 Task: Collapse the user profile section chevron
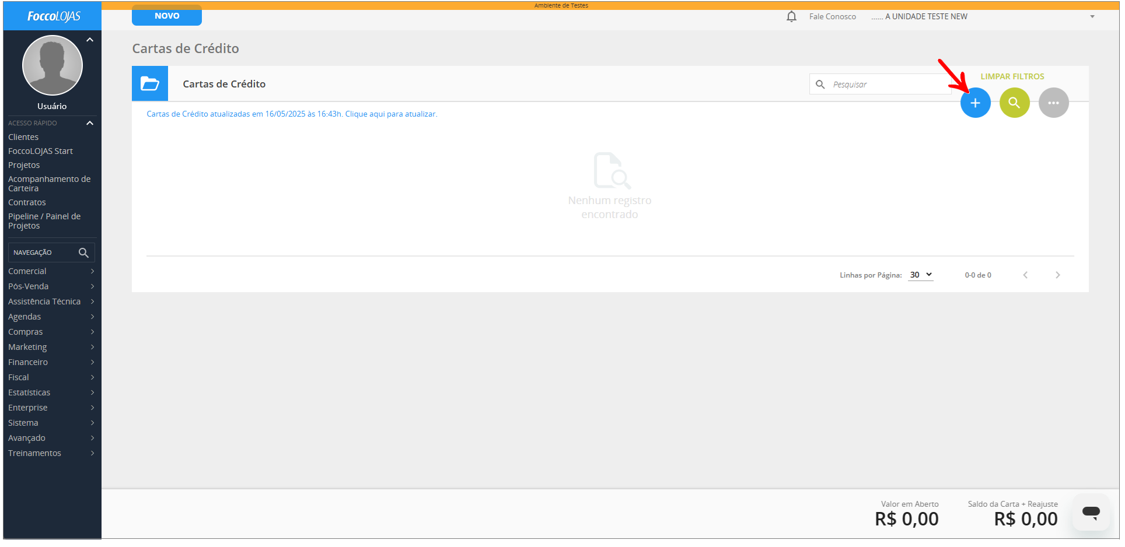click(90, 40)
